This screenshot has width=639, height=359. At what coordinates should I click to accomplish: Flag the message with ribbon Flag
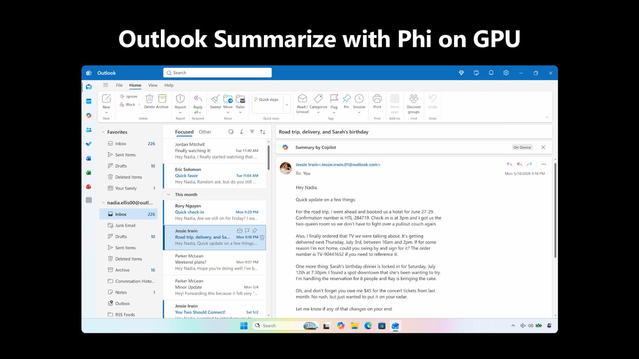coord(334,101)
